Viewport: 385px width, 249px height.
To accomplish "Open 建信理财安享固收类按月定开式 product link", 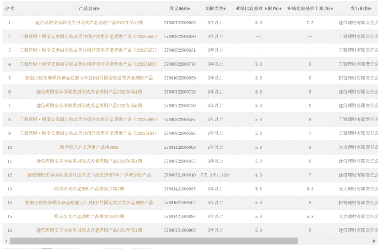I will 89,175.
